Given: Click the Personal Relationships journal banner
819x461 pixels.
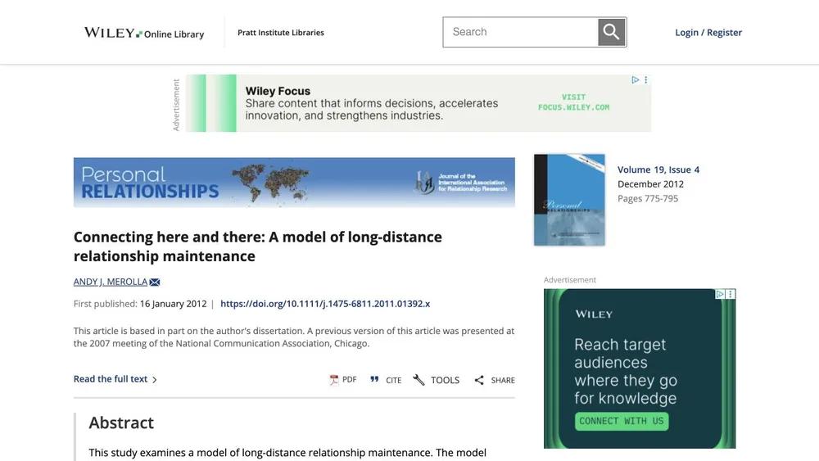Looking at the screenshot, I should pyautogui.click(x=294, y=183).
